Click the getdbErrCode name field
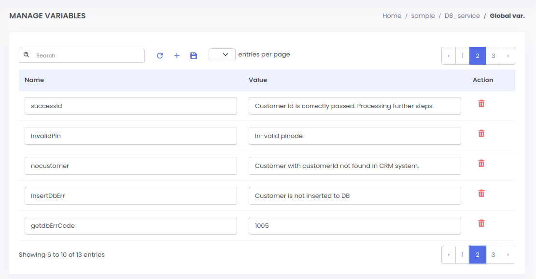The height and width of the screenshot is (279, 536). coord(130,226)
